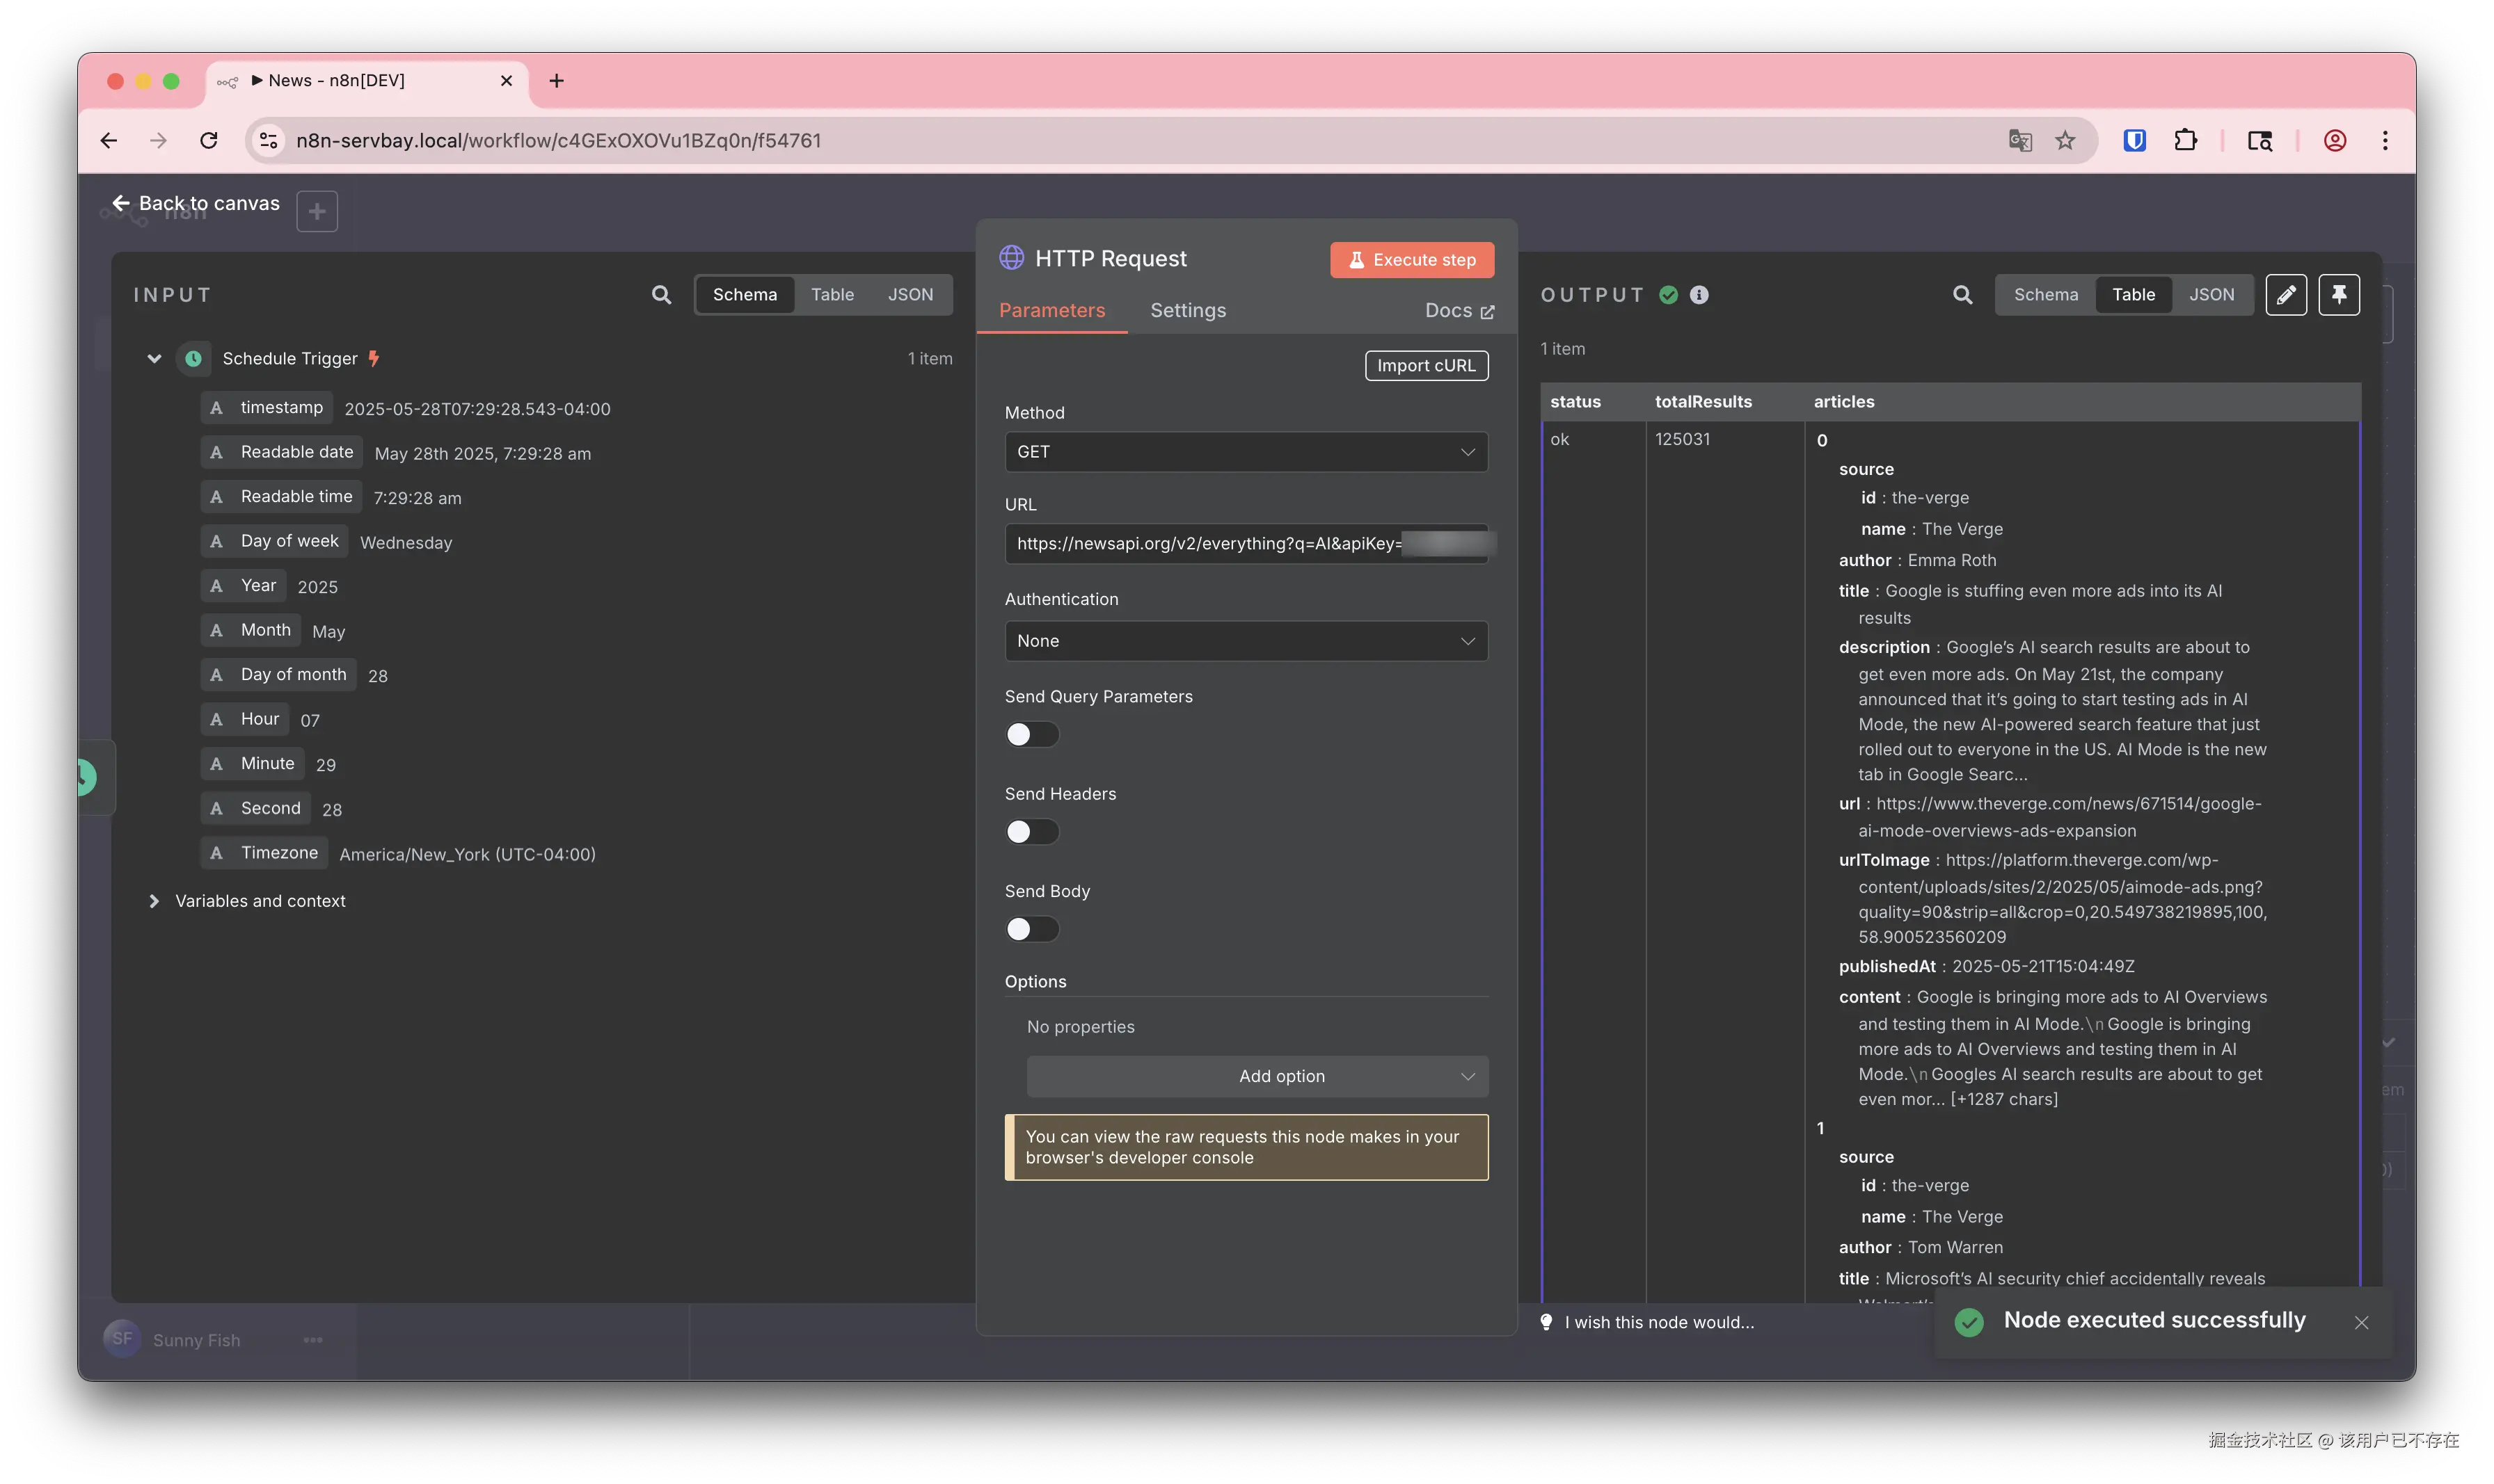This screenshot has width=2494, height=1484.
Task: Enable Send Query Parameters toggle
Action: tap(1031, 735)
